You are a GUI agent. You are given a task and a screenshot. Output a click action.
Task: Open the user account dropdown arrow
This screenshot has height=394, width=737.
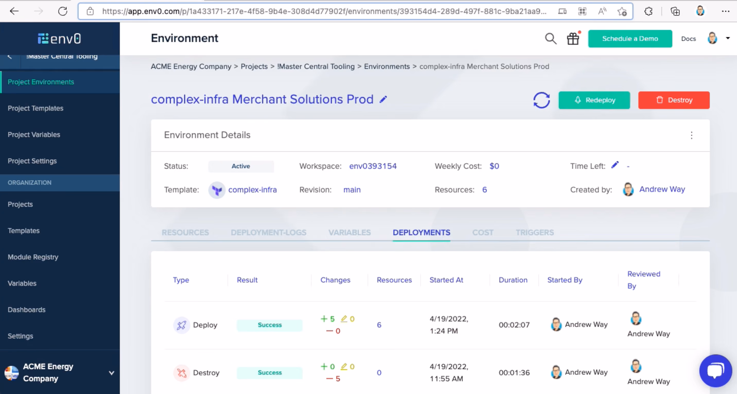coord(727,38)
